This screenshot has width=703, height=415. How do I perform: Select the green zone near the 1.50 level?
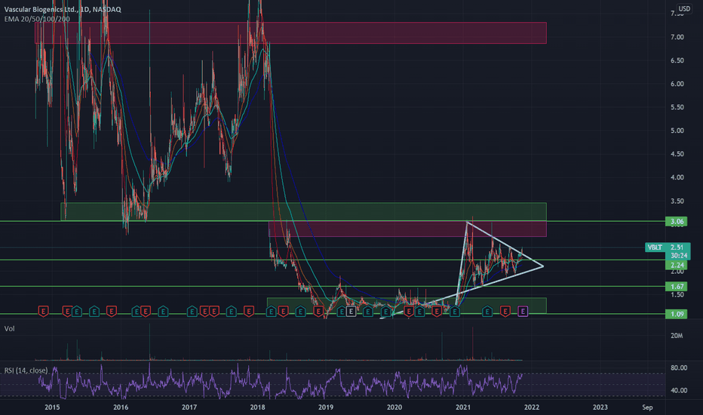407,306
